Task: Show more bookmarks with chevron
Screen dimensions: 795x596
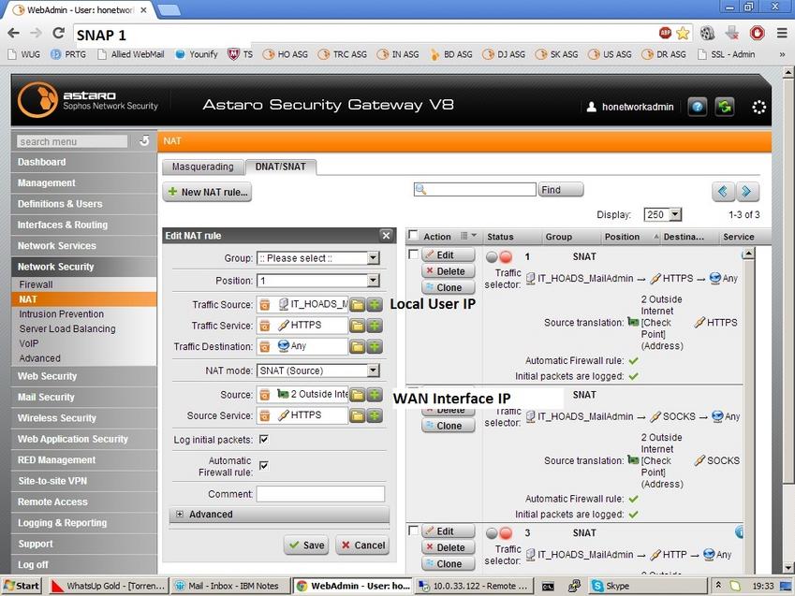Action: tap(782, 54)
